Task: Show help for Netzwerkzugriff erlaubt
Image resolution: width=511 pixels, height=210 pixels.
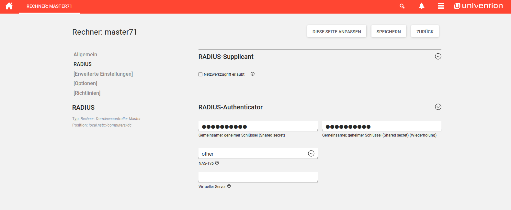Action: (x=253, y=74)
